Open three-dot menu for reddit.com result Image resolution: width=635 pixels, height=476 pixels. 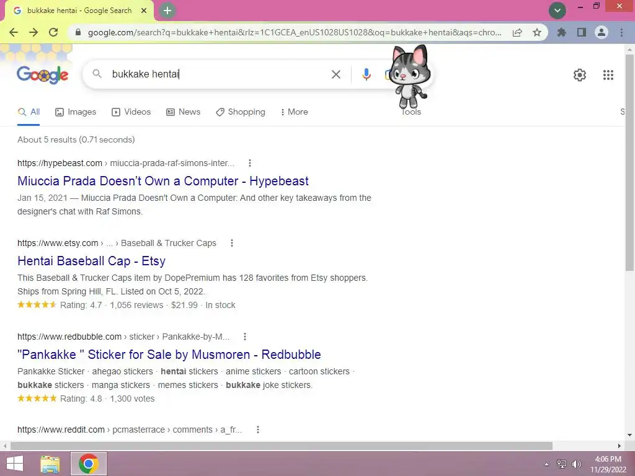point(257,430)
